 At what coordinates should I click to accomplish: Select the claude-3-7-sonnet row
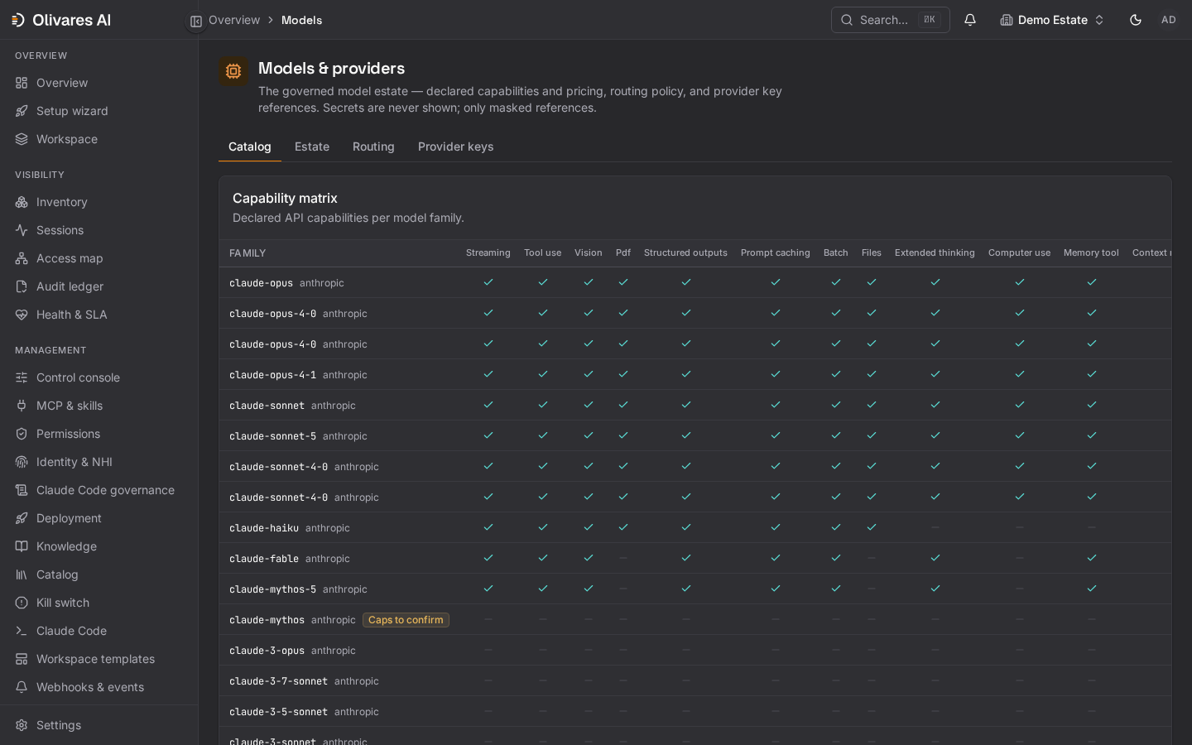pos(695,681)
